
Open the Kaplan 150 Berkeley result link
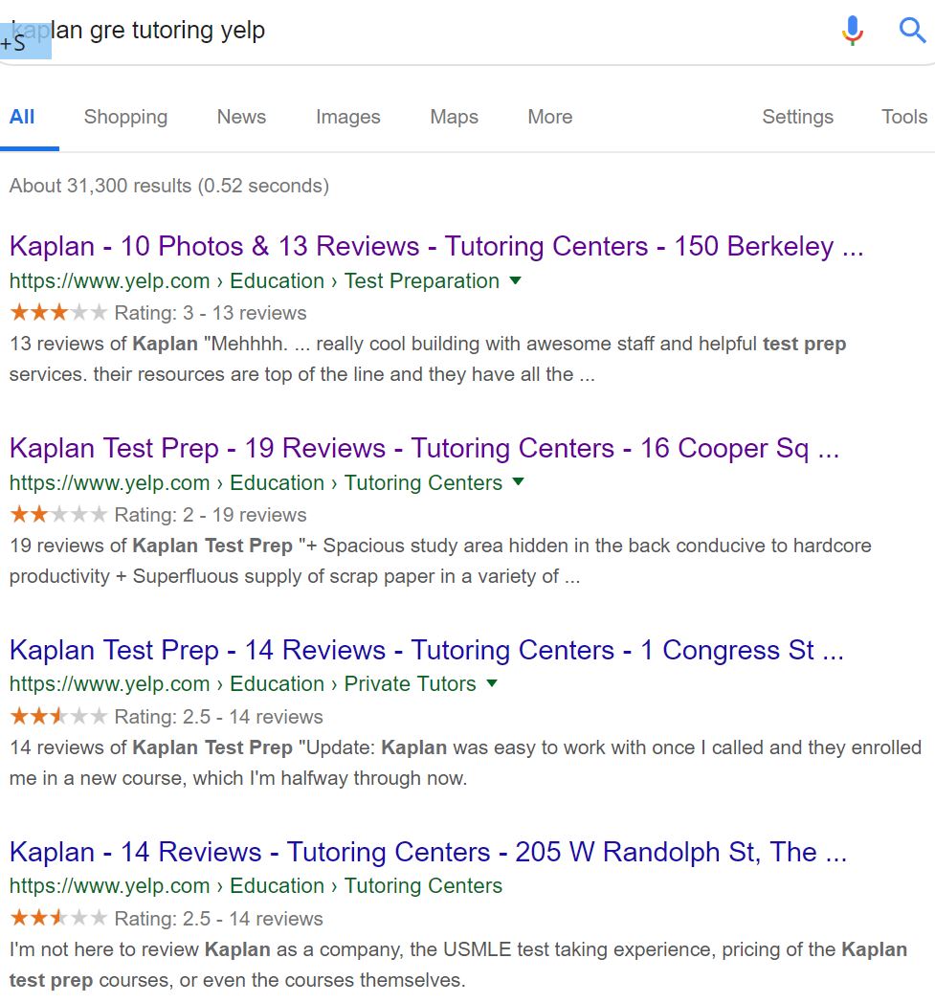pyautogui.click(x=435, y=246)
